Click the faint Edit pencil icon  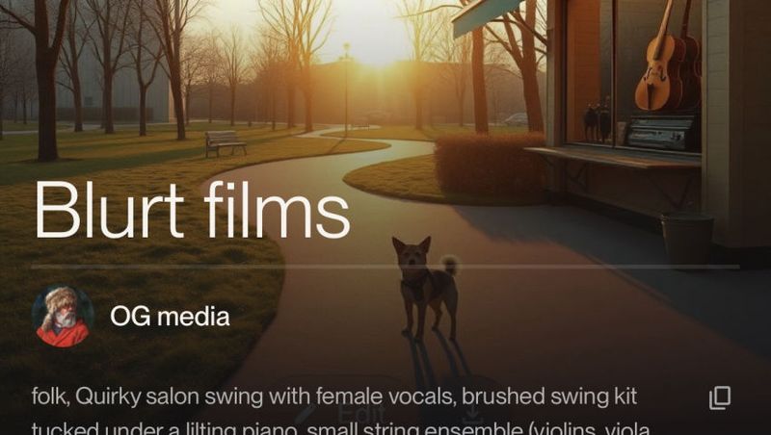point(306,414)
